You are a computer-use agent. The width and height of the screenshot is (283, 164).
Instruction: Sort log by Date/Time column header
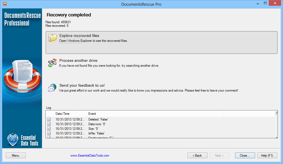[x=70, y=114]
